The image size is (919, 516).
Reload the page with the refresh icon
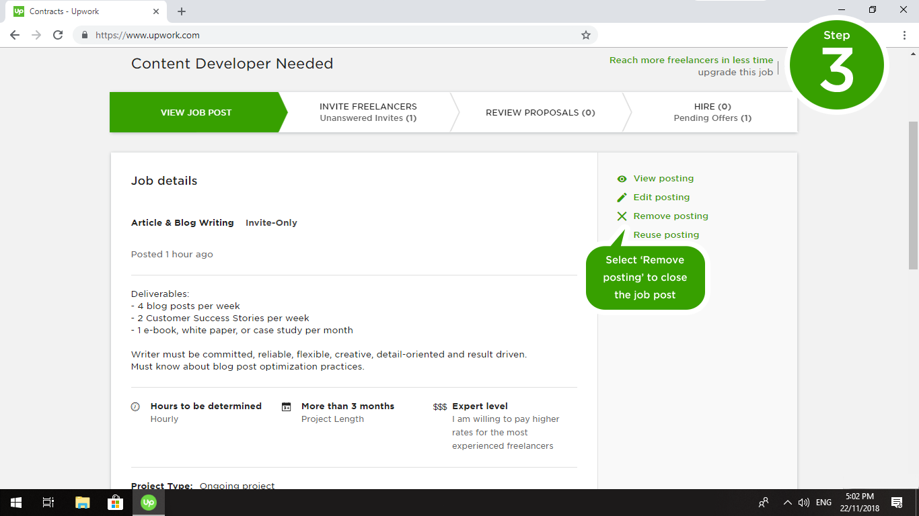point(58,35)
